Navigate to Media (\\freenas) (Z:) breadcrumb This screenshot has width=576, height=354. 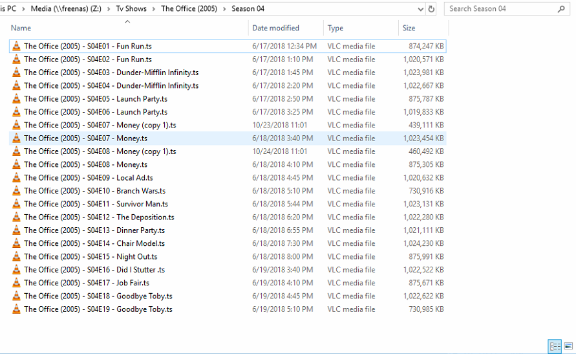pyautogui.click(x=66, y=8)
